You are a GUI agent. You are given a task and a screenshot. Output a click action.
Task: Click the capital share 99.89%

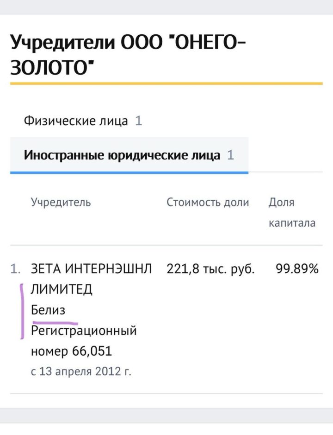coord(297,269)
